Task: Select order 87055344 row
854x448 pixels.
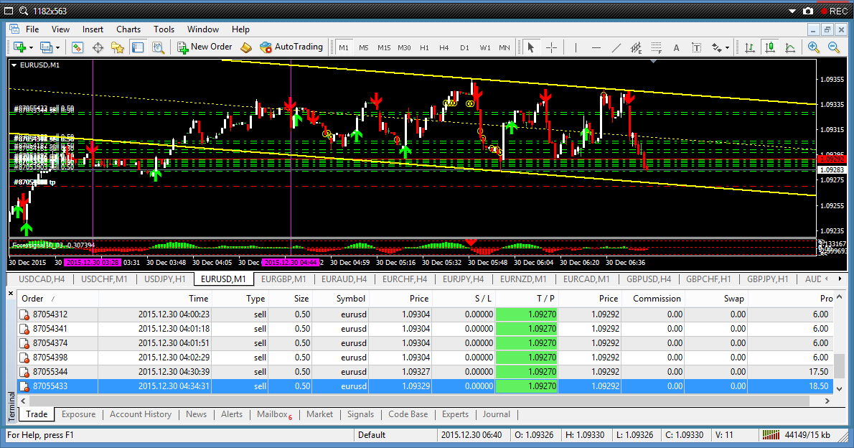Action: 425,372
